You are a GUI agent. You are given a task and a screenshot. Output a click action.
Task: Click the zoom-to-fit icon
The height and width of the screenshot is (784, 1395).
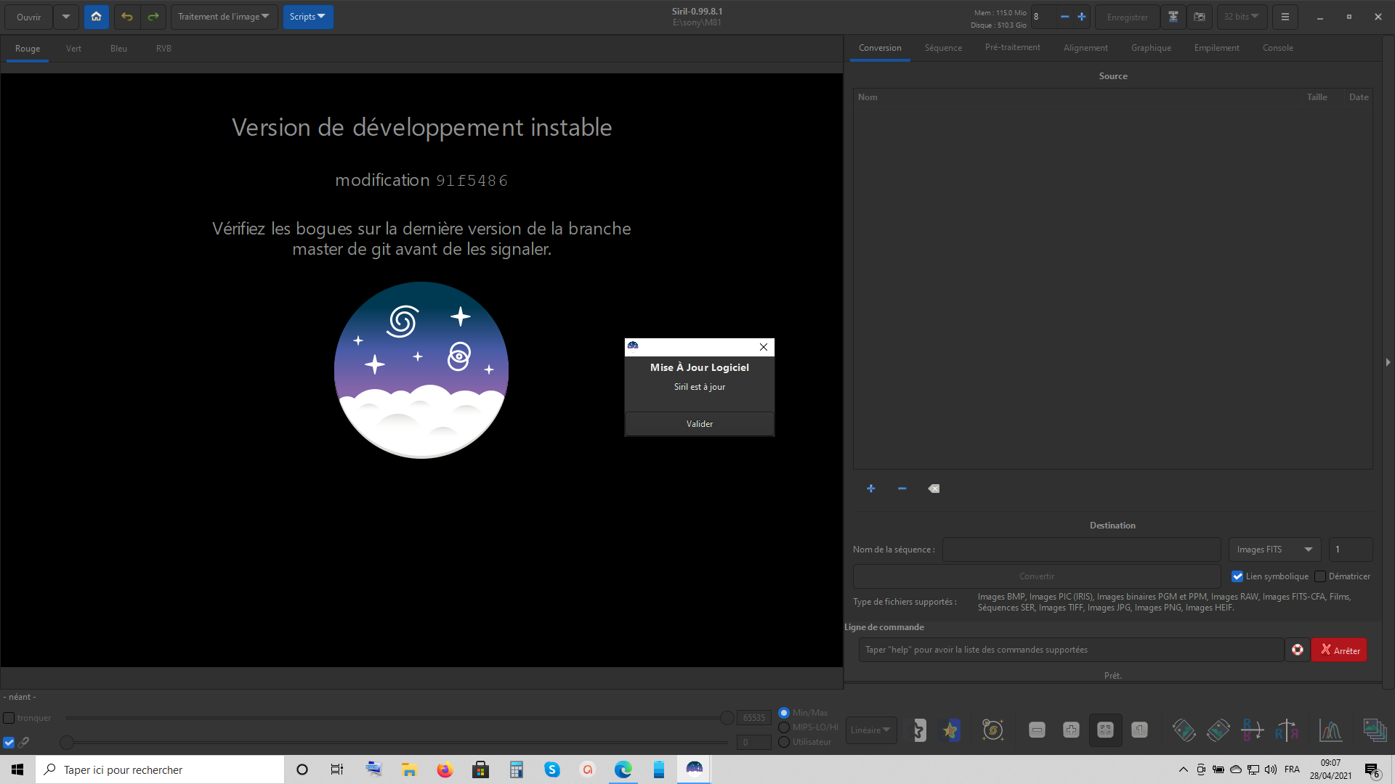tap(1105, 730)
